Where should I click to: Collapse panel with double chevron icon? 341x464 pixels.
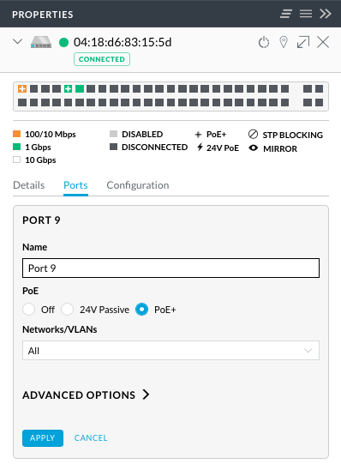pyautogui.click(x=326, y=14)
